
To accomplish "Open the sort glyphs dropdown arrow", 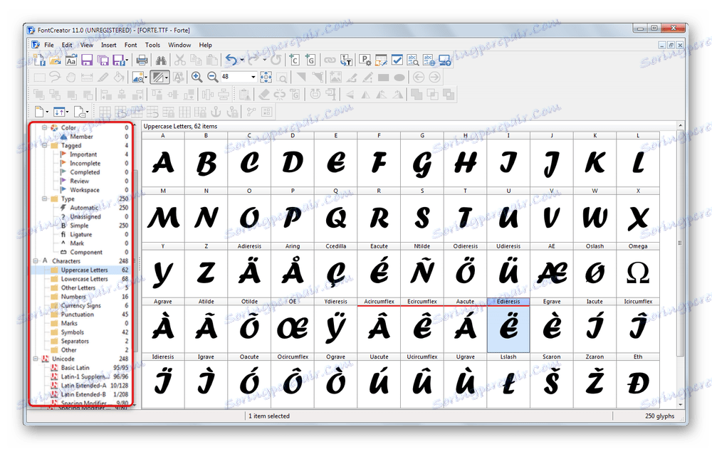I will pos(67,112).
